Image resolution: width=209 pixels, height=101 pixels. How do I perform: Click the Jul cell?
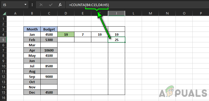click(x=32, y=66)
